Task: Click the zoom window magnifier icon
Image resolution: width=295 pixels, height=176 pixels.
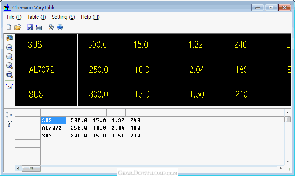Action: click(9, 74)
